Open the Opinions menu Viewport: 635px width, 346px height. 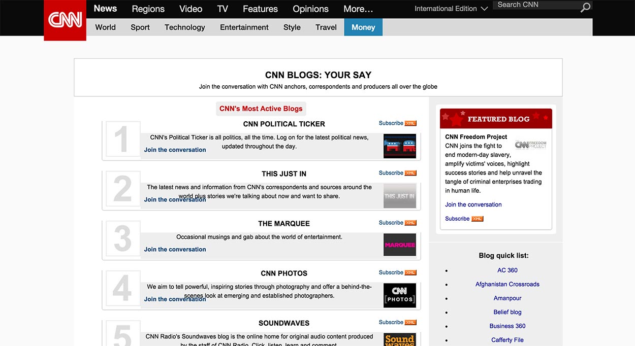coord(311,9)
